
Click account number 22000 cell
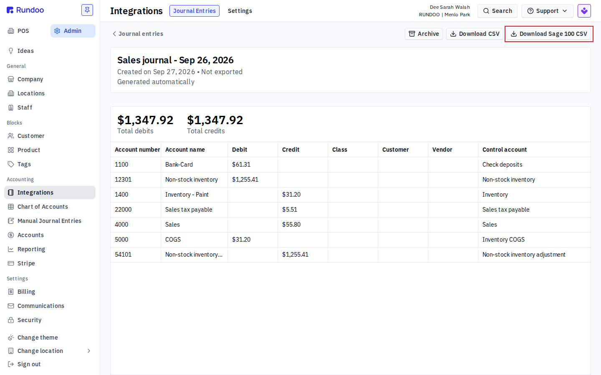click(x=136, y=210)
